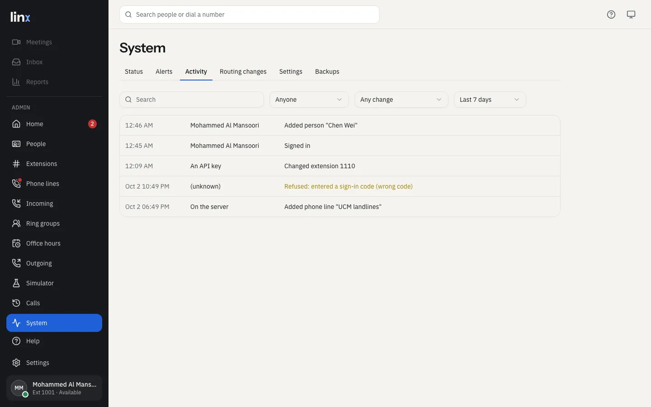Viewport: 651px width, 407px height.
Task: Open Incoming call icon
Action: click(x=16, y=203)
